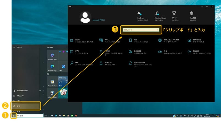Click the settings search box
Screen dimensions: 221x124
tap(141, 30)
